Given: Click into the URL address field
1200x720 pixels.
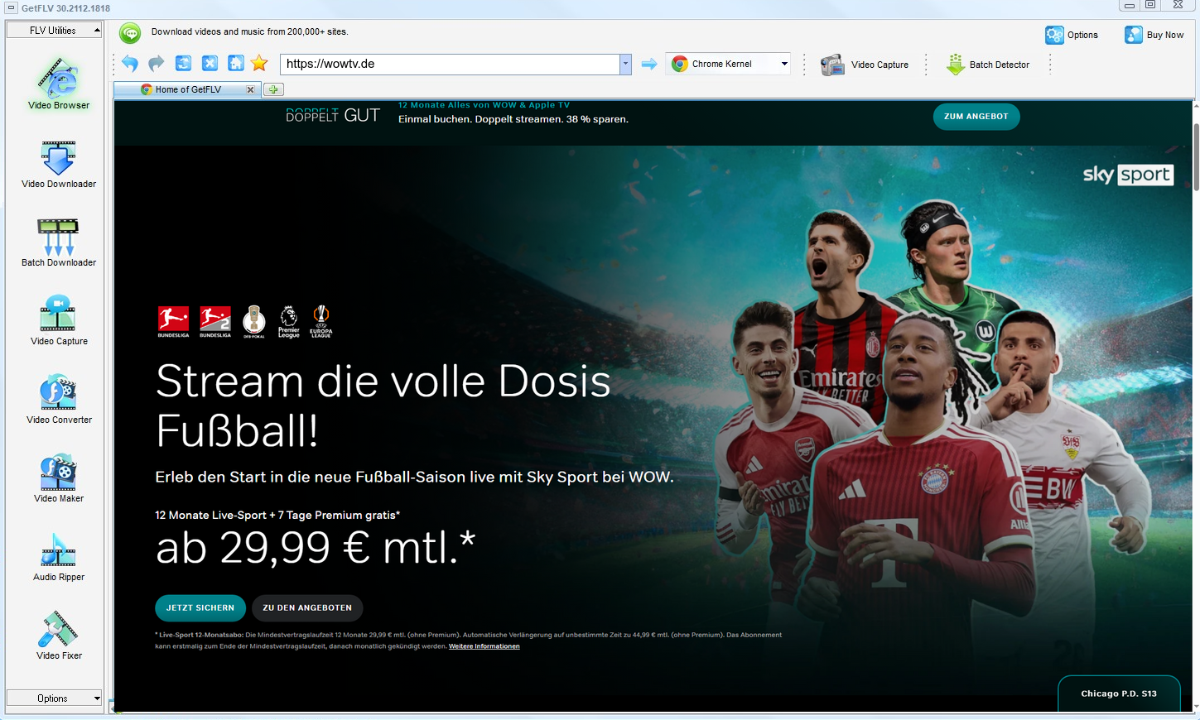Looking at the screenshot, I should point(450,64).
